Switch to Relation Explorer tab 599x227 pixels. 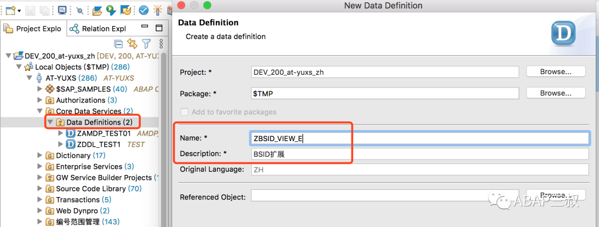pyautogui.click(x=98, y=29)
